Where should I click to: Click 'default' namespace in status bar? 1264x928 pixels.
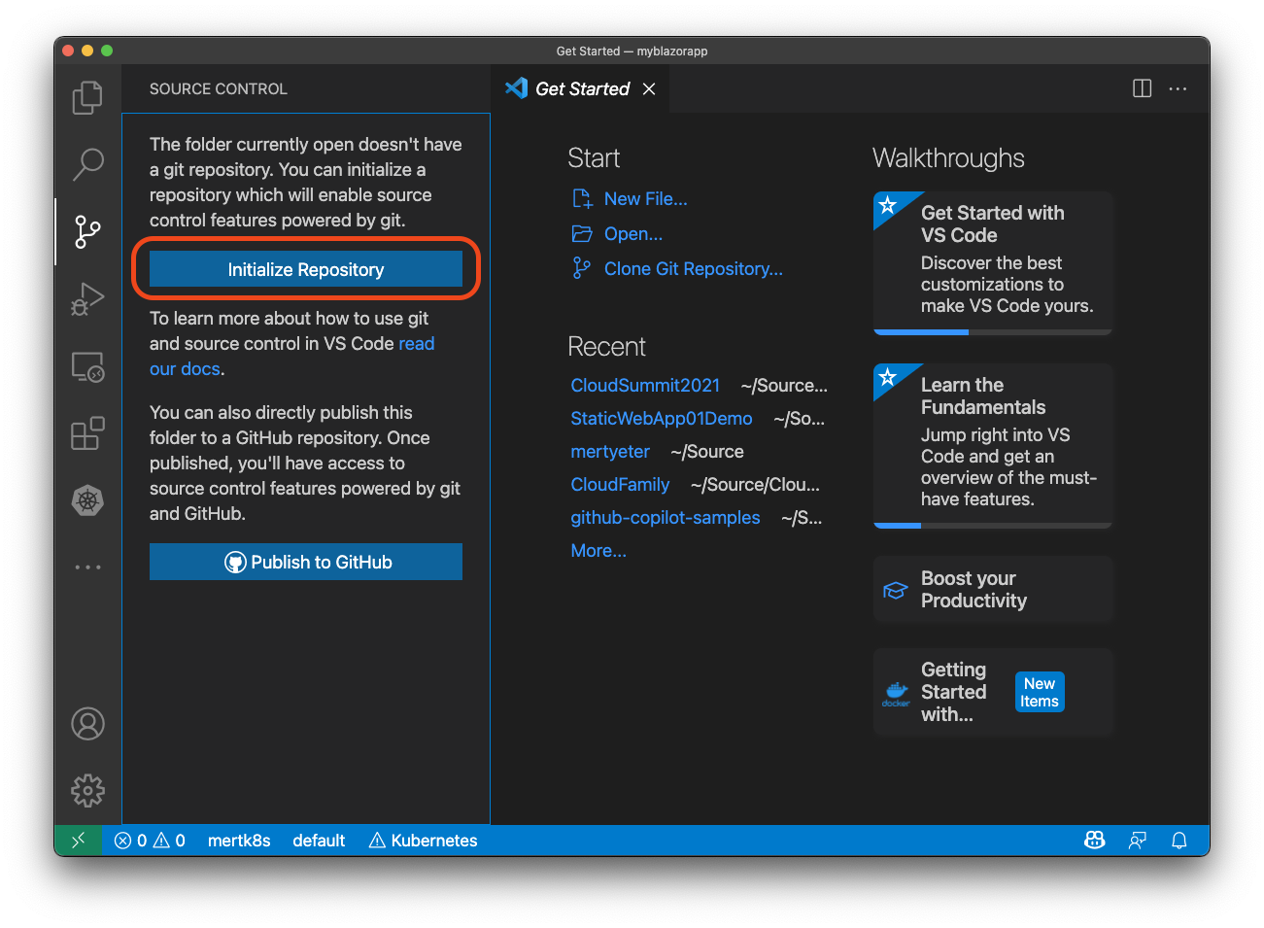coord(319,841)
